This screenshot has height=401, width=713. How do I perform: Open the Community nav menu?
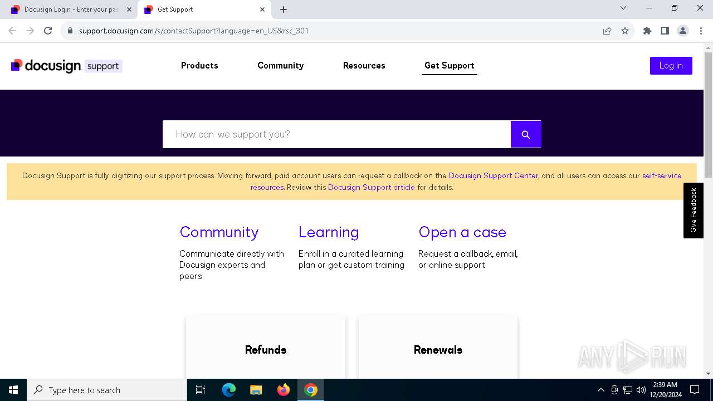pos(280,66)
